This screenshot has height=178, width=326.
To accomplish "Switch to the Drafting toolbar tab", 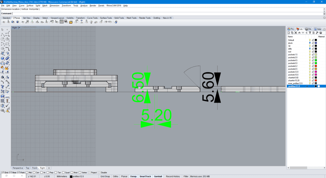I will [x=157, y=18].
